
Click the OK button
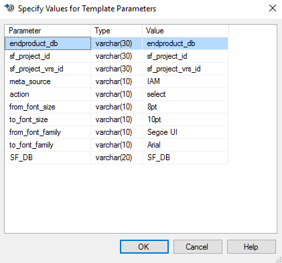(144, 246)
